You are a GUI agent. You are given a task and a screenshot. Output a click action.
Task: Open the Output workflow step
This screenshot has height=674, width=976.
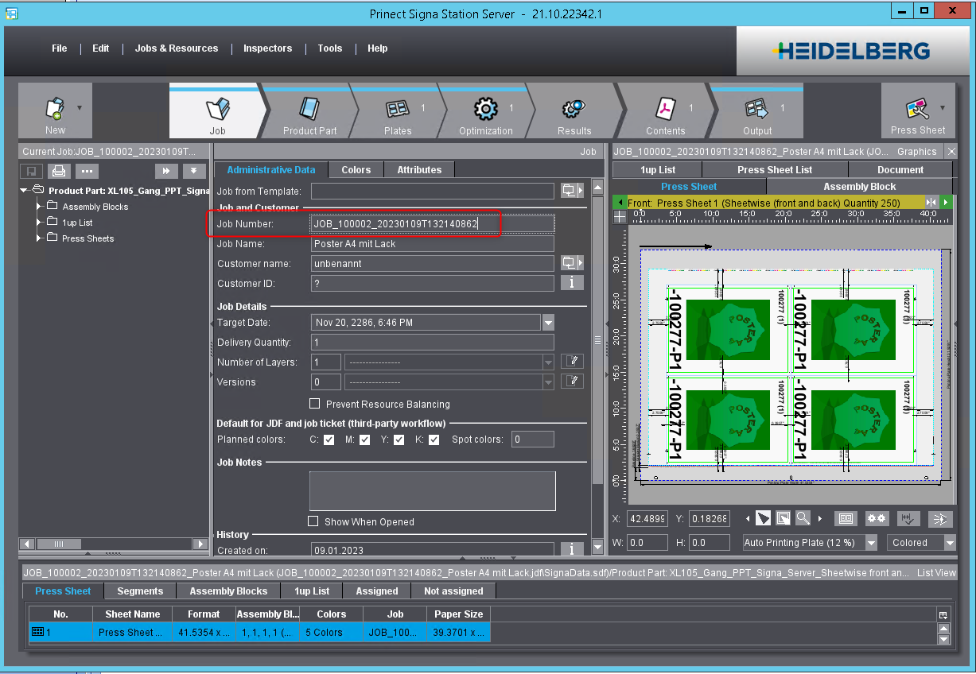point(757,112)
